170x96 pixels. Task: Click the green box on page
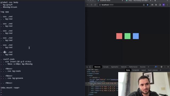[127, 36]
